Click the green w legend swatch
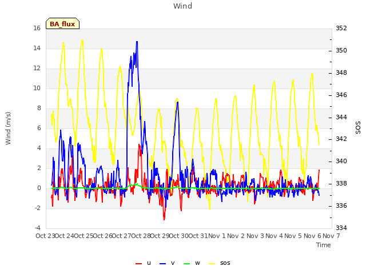Image resolution: width=366 pixels, height=274 pixels. (187, 264)
